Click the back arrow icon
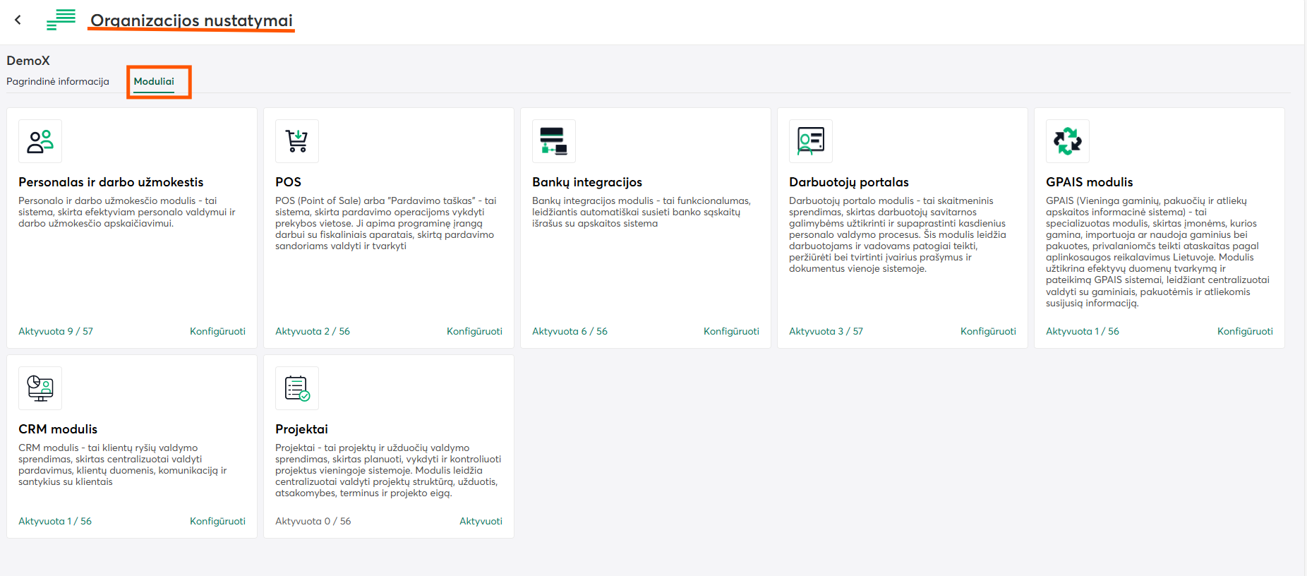The height and width of the screenshot is (576, 1307). (x=18, y=20)
